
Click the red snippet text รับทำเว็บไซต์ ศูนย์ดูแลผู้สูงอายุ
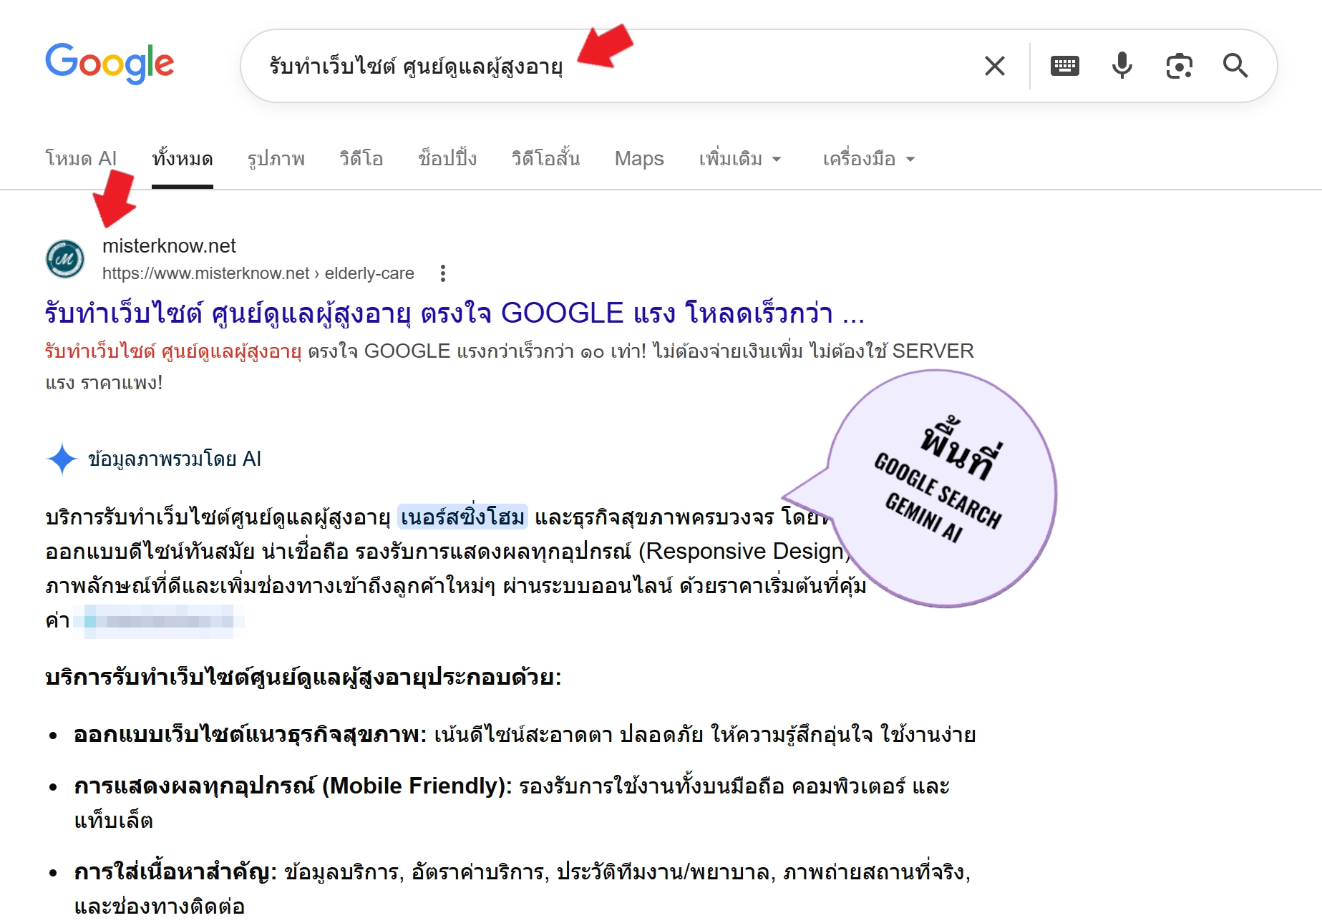173,351
